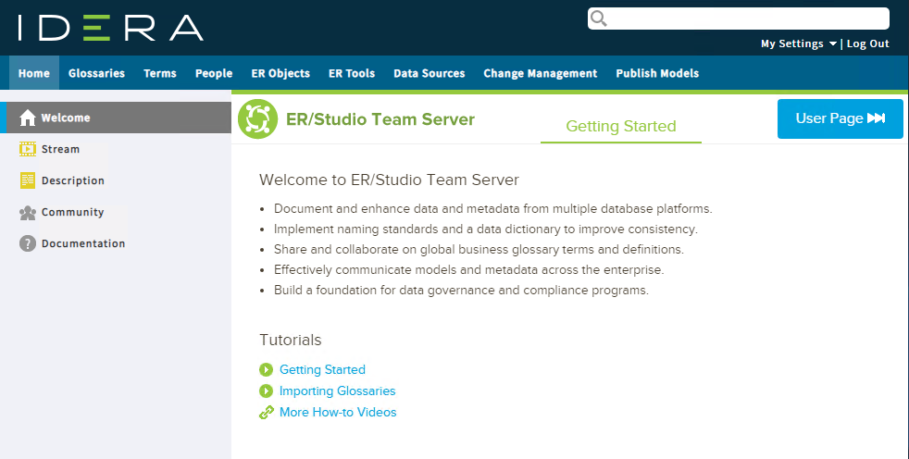Click the bullet about data governance foundation

[462, 291]
